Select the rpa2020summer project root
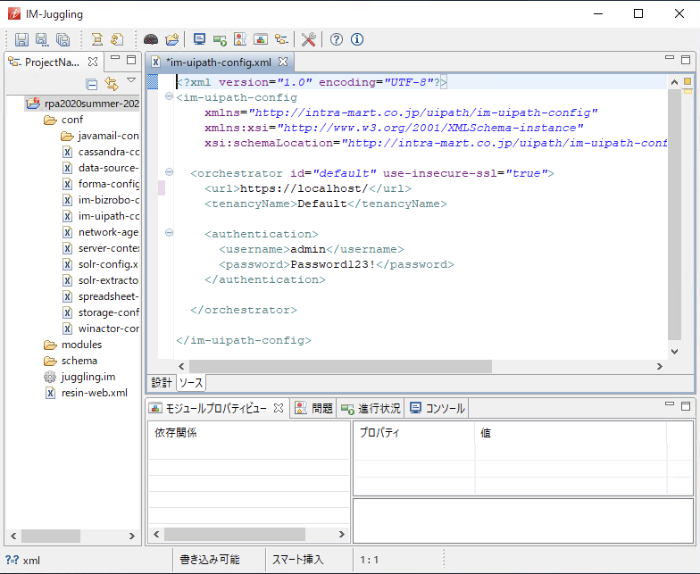Viewport: 700px width, 574px height. point(83,104)
